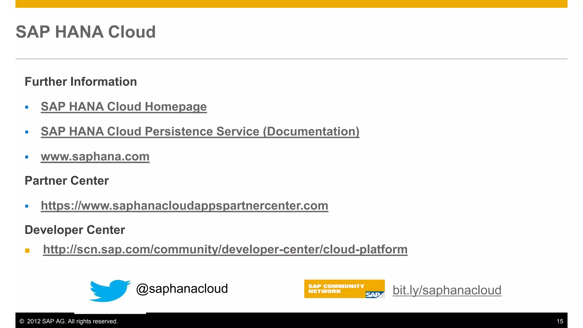Select the 'Partner Center' heading

[x=67, y=181]
